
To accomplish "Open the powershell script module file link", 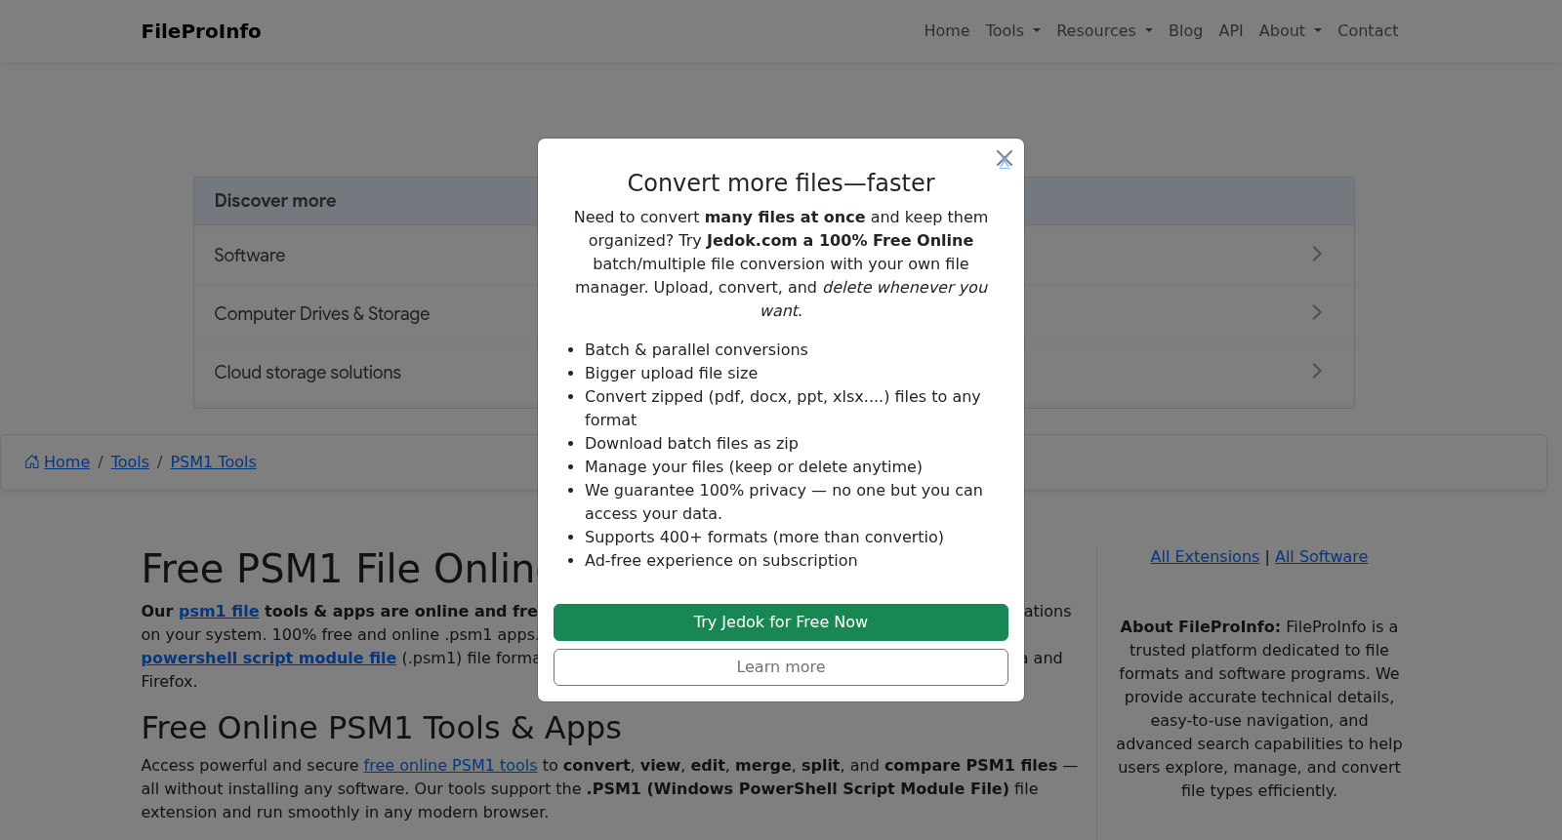I will [268, 659].
